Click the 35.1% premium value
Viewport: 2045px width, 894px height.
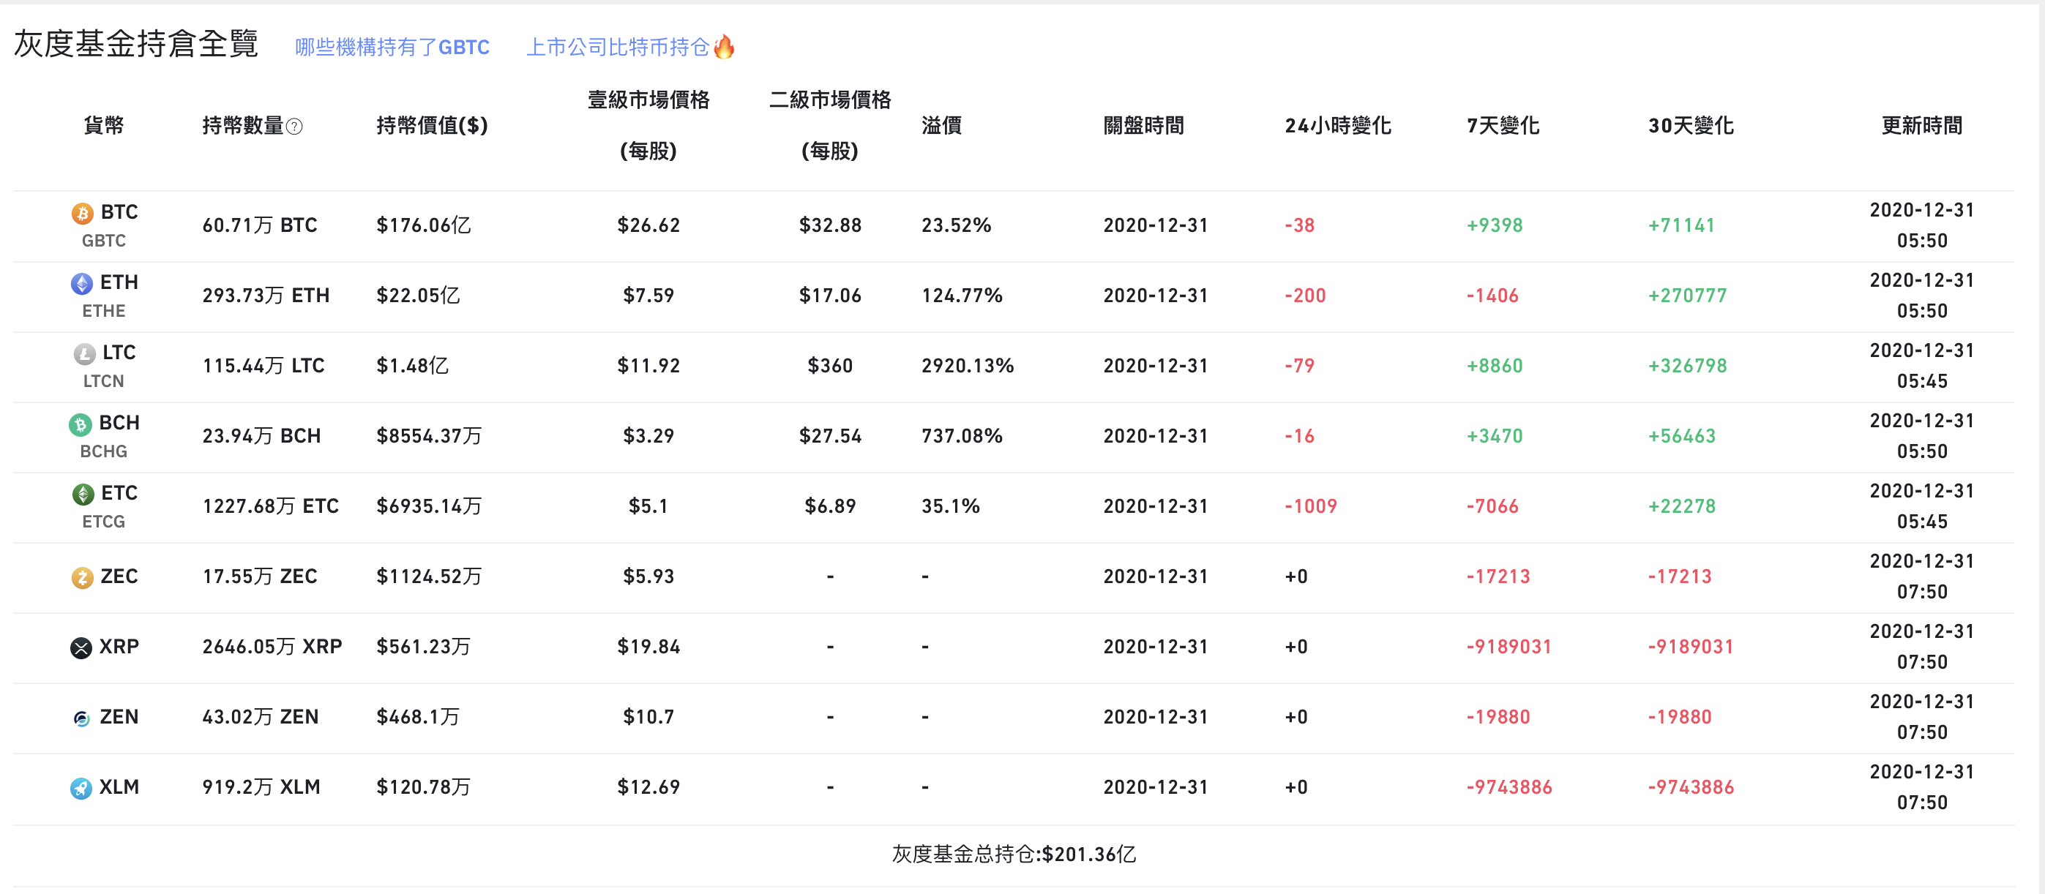point(950,506)
